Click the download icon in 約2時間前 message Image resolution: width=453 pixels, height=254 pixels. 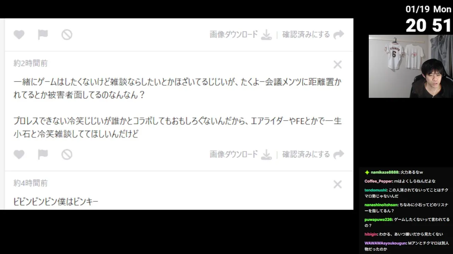click(x=266, y=155)
